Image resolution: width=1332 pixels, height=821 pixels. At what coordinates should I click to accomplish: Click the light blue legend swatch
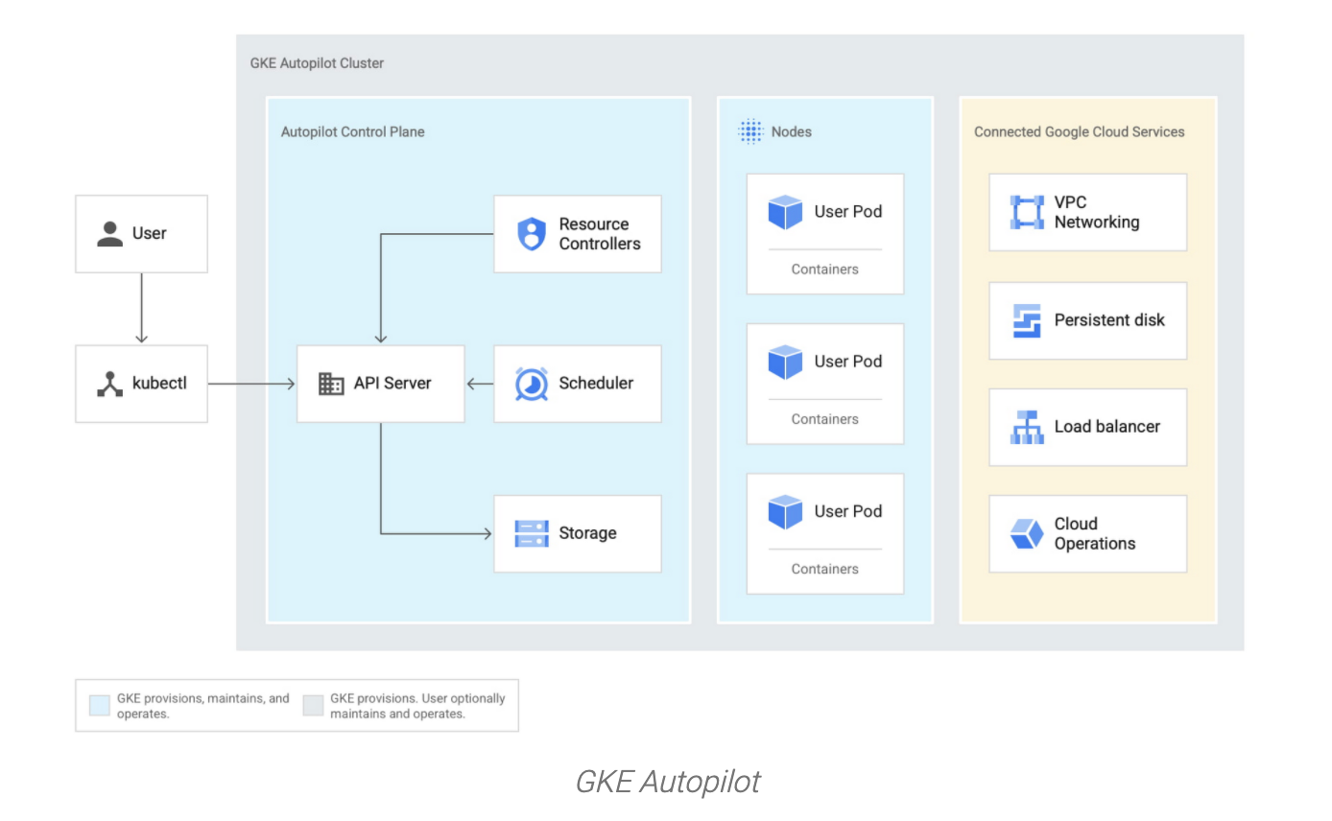coord(99,706)
